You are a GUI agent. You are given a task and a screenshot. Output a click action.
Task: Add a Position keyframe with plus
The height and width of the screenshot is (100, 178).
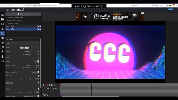(38, 76)
